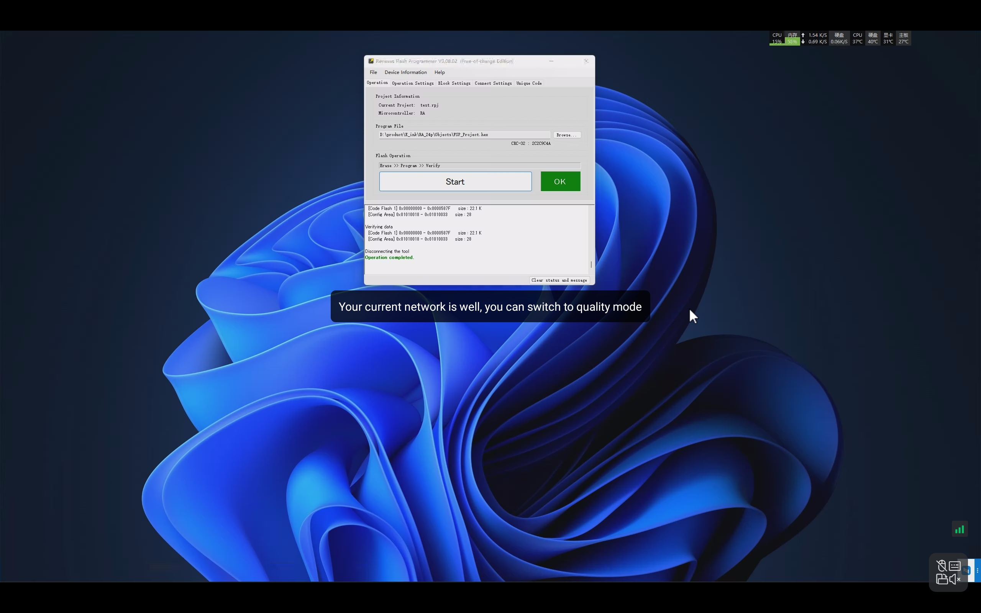Click the CPU 15% usage monitor widget
This screenshot has height=613, width=981.
(777, 39)
